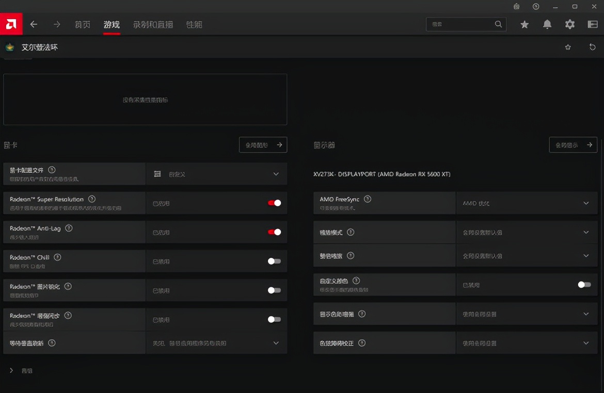Click the 全局配置 global graphics button
This screenshot has width=604, height=393.
pos(263,145)
